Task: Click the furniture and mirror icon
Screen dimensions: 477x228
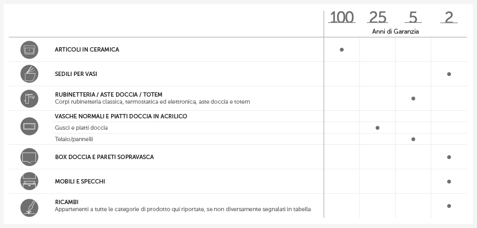Action: point(29,181)
